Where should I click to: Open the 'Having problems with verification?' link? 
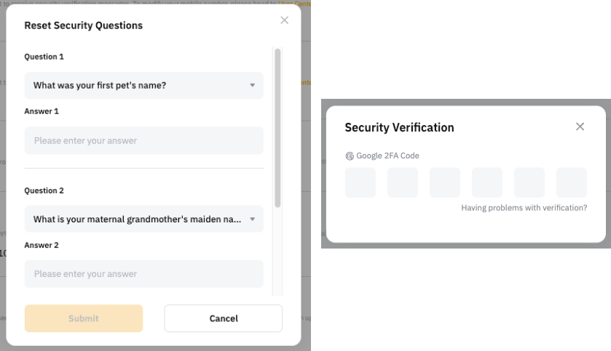(524, 208)
